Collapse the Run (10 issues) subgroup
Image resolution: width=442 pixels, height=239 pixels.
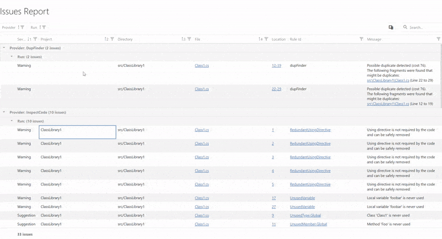[12, 121]
